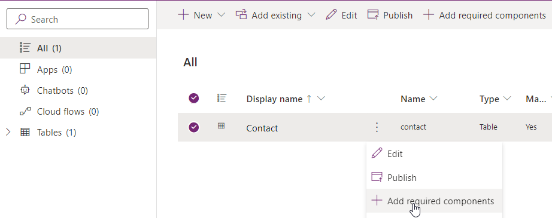Select the Apps icon in sidebar
The image size is (552, 218).
click(25, 69)
